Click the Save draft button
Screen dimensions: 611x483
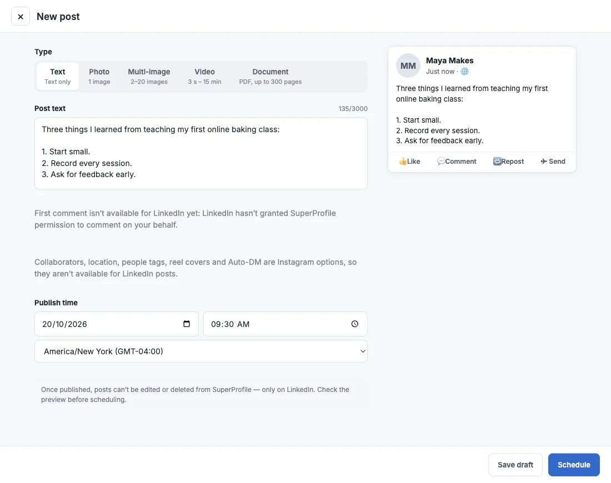[x=515, y=465]
